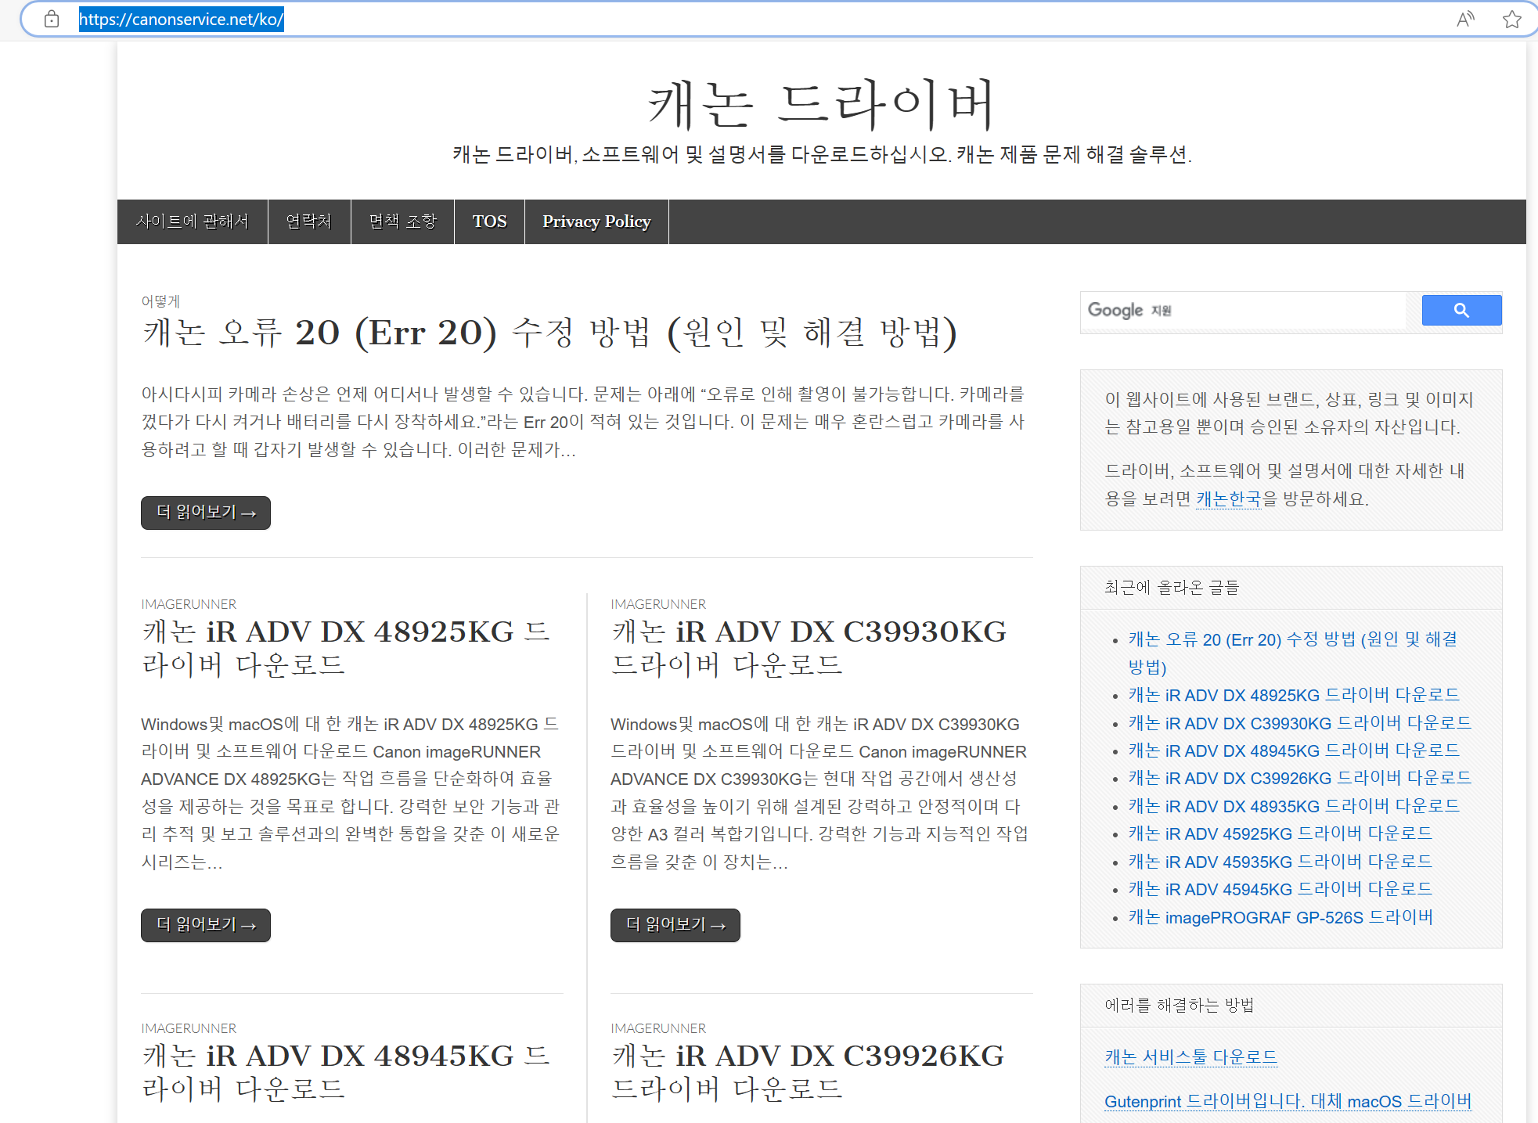The height and width of the screenshot is (1123, 1538).
Task: Open sidebar link imagePROGRAF GP-526S 드라이버
Action: click(1280, 917)
